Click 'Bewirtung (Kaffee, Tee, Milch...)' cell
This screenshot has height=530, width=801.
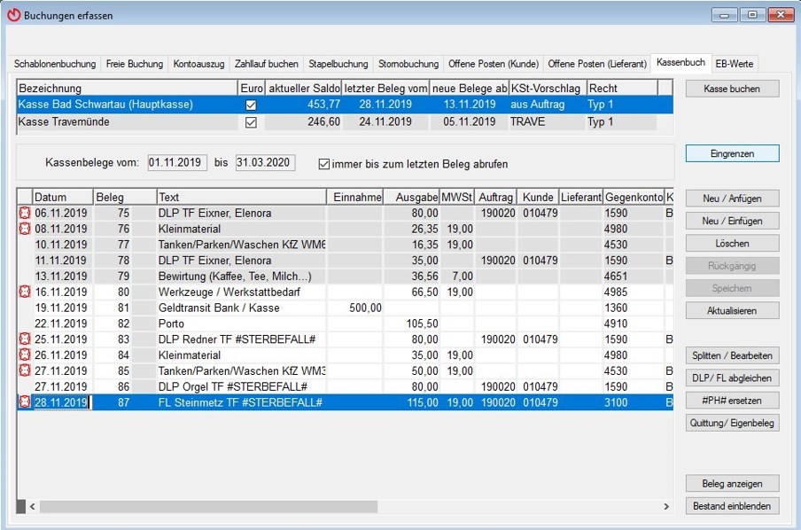click(x=241, y=276)
